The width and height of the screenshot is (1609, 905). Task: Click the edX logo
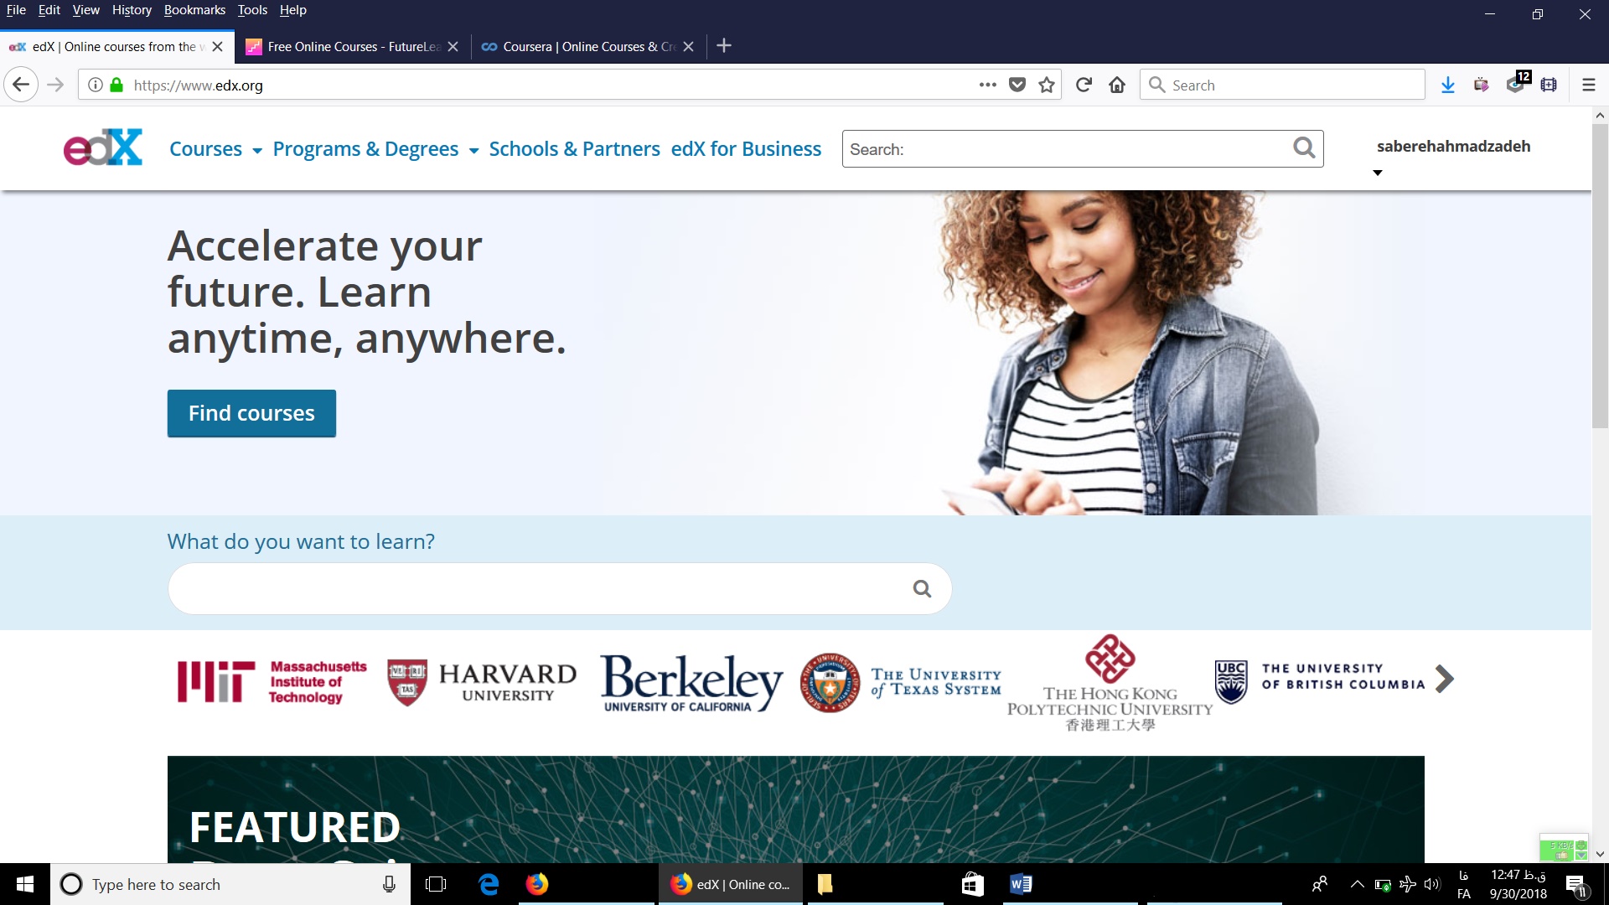103,147
